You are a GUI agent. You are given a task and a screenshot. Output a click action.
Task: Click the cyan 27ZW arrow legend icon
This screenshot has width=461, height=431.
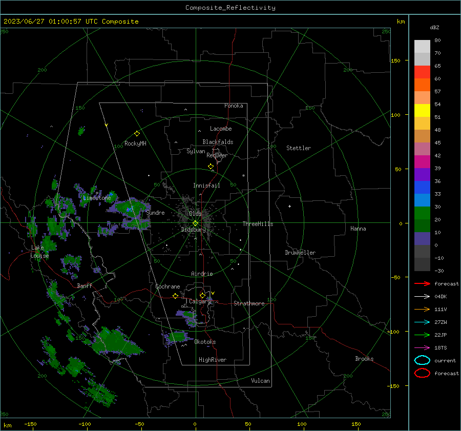pos(422,322)
